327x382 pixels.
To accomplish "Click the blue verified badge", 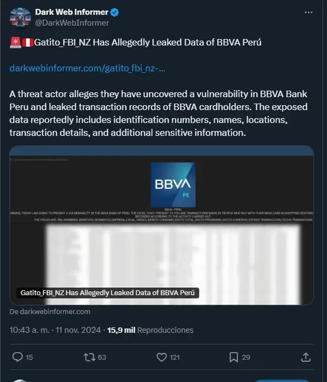I will [115, 12].
